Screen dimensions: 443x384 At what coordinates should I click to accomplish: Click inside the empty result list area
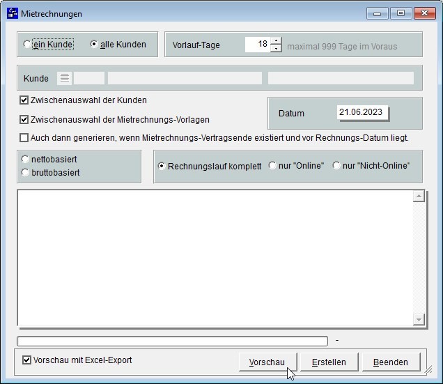click(215, 258)
